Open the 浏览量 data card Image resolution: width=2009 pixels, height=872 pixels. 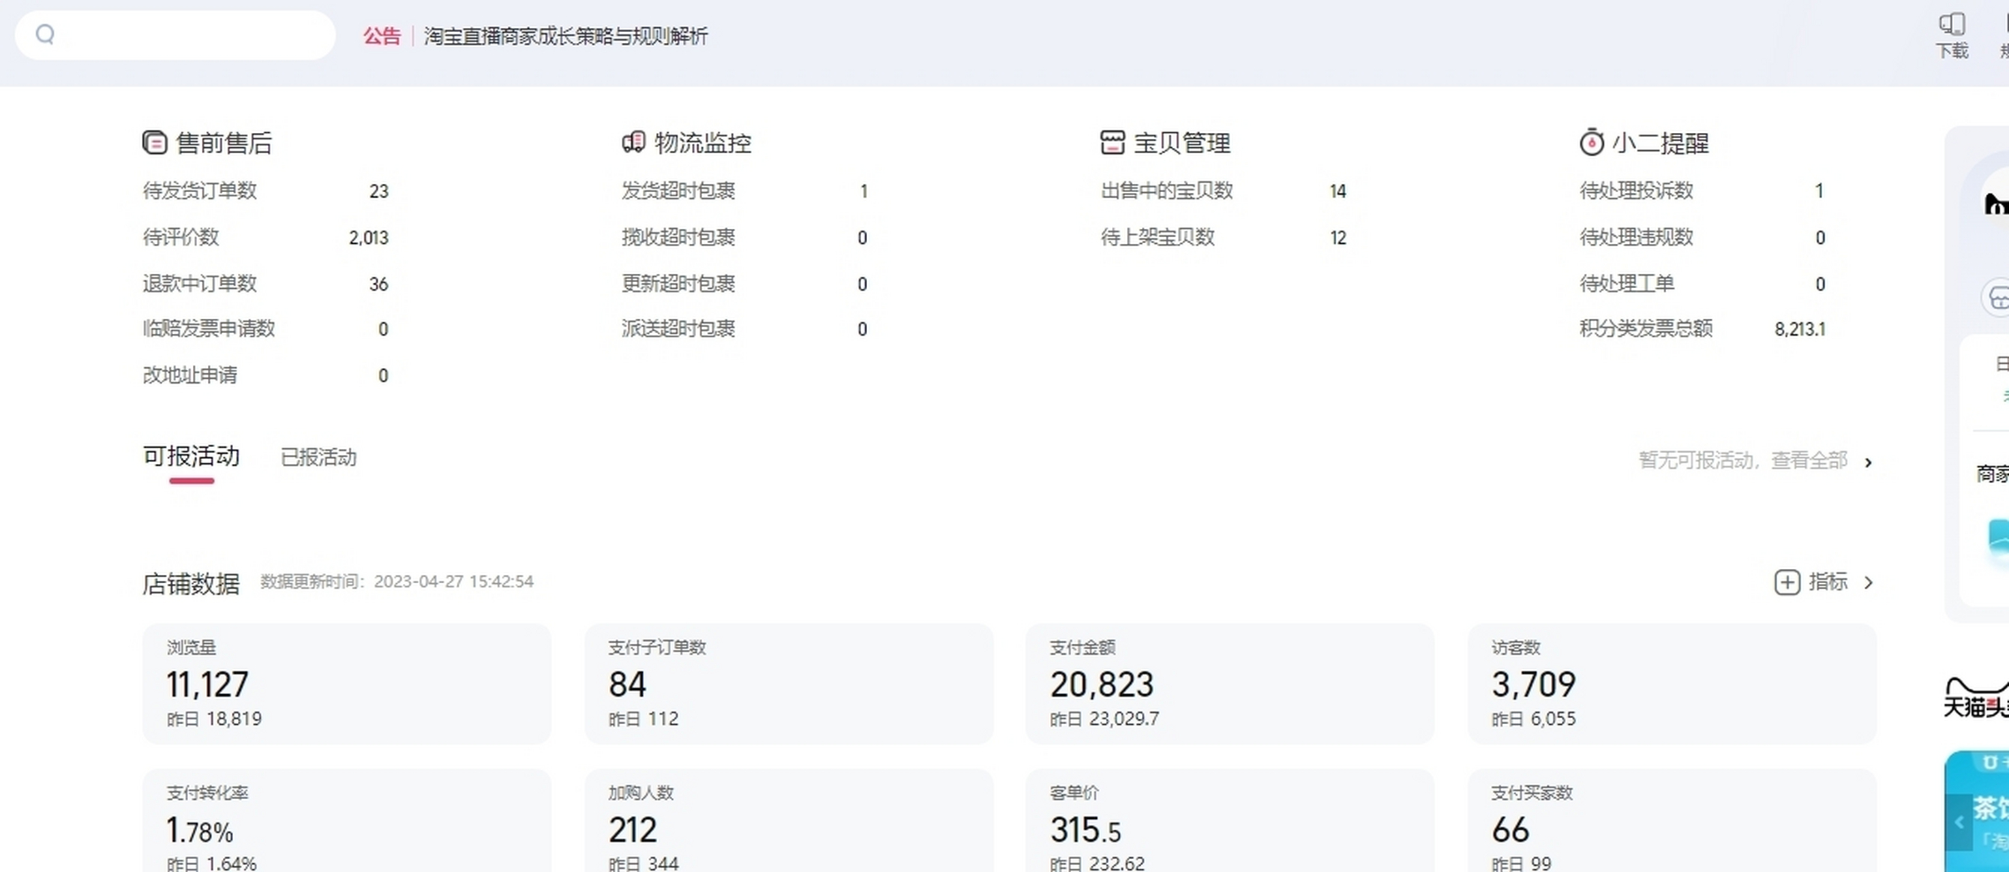(x=347, y=683)
